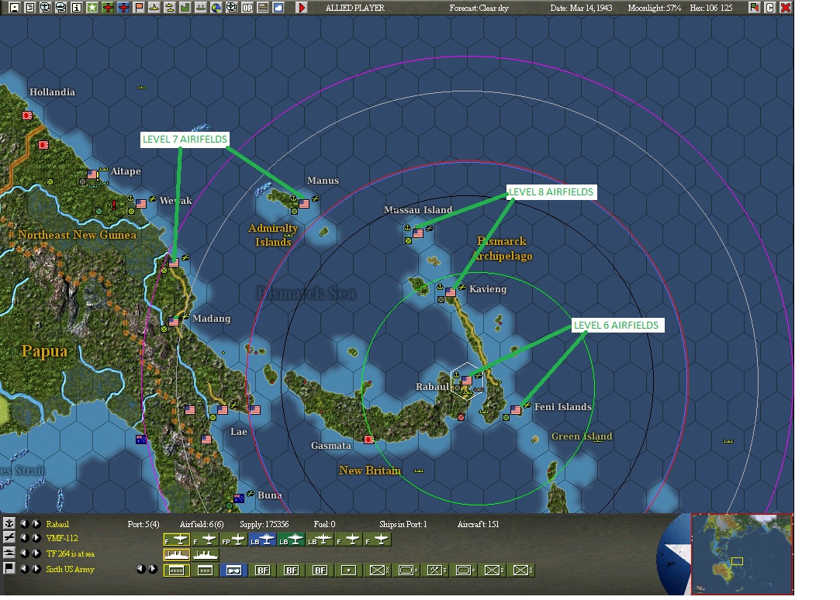Click the airplane icon beside VMF-112
The image size is (840, 600).
tap(9, 537)
